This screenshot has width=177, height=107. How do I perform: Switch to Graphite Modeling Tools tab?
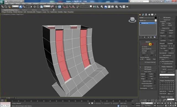tap(11, 10)
